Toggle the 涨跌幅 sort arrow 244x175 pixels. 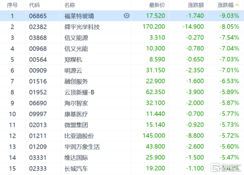pos(237,5)
